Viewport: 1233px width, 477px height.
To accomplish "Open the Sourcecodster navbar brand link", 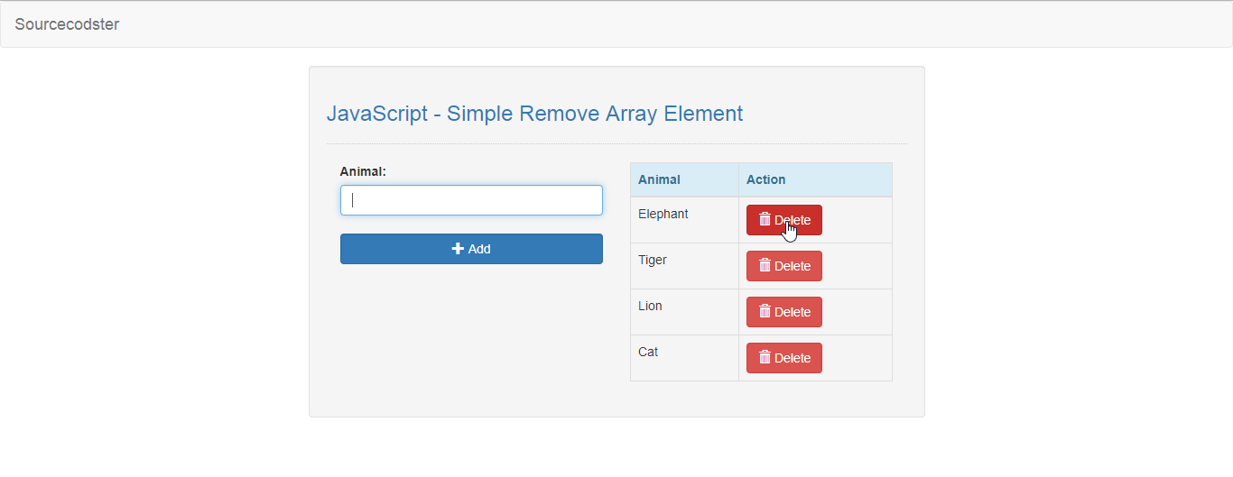I will (67, 24).
